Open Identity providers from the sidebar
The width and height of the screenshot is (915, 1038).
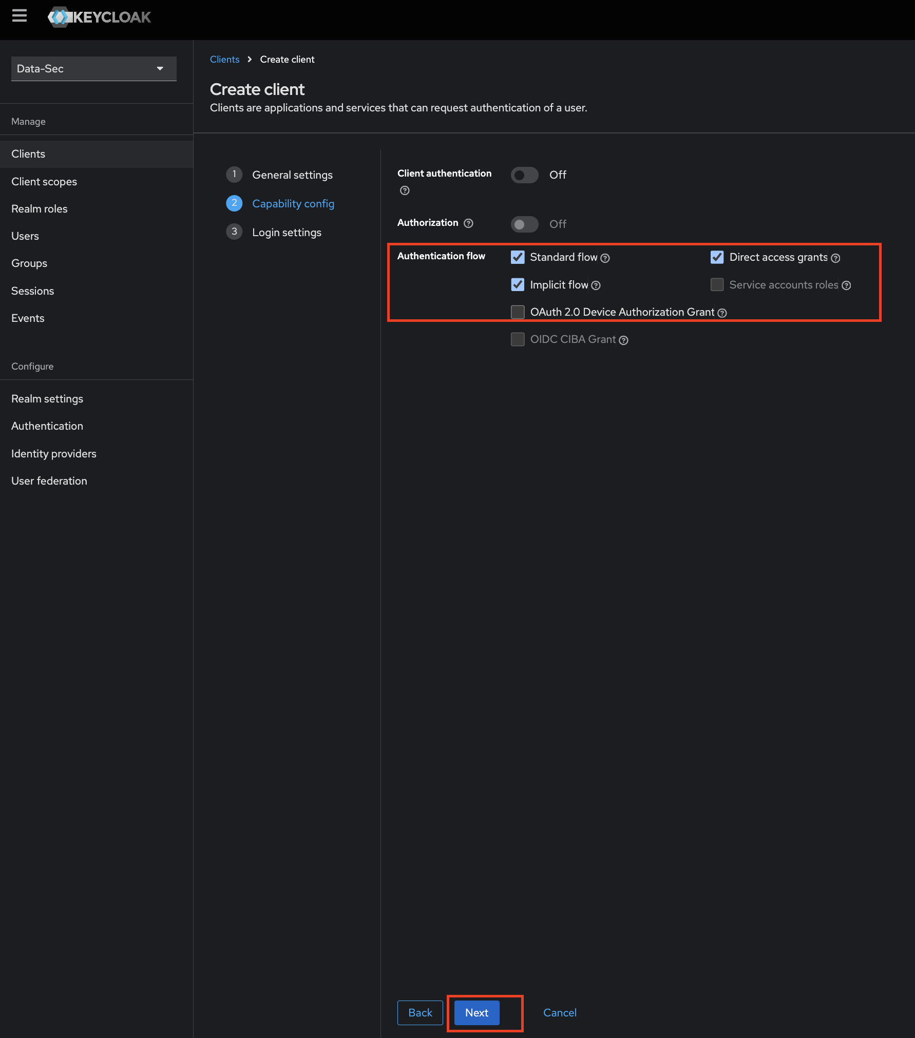[x=53, y=453]
